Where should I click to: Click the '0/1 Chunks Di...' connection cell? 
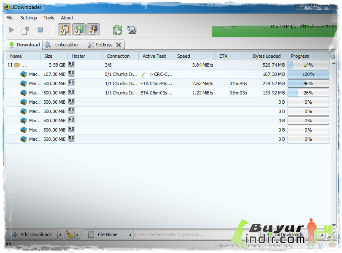[121, 74]
